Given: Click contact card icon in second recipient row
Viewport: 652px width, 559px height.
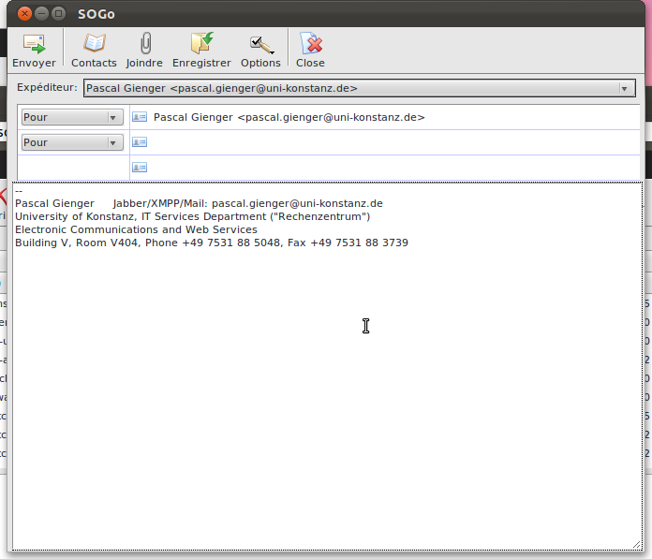Looking at the screenshot, I should 140,142.
